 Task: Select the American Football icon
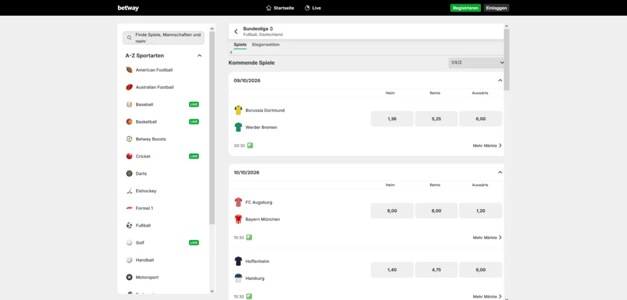tap(129, 70)
